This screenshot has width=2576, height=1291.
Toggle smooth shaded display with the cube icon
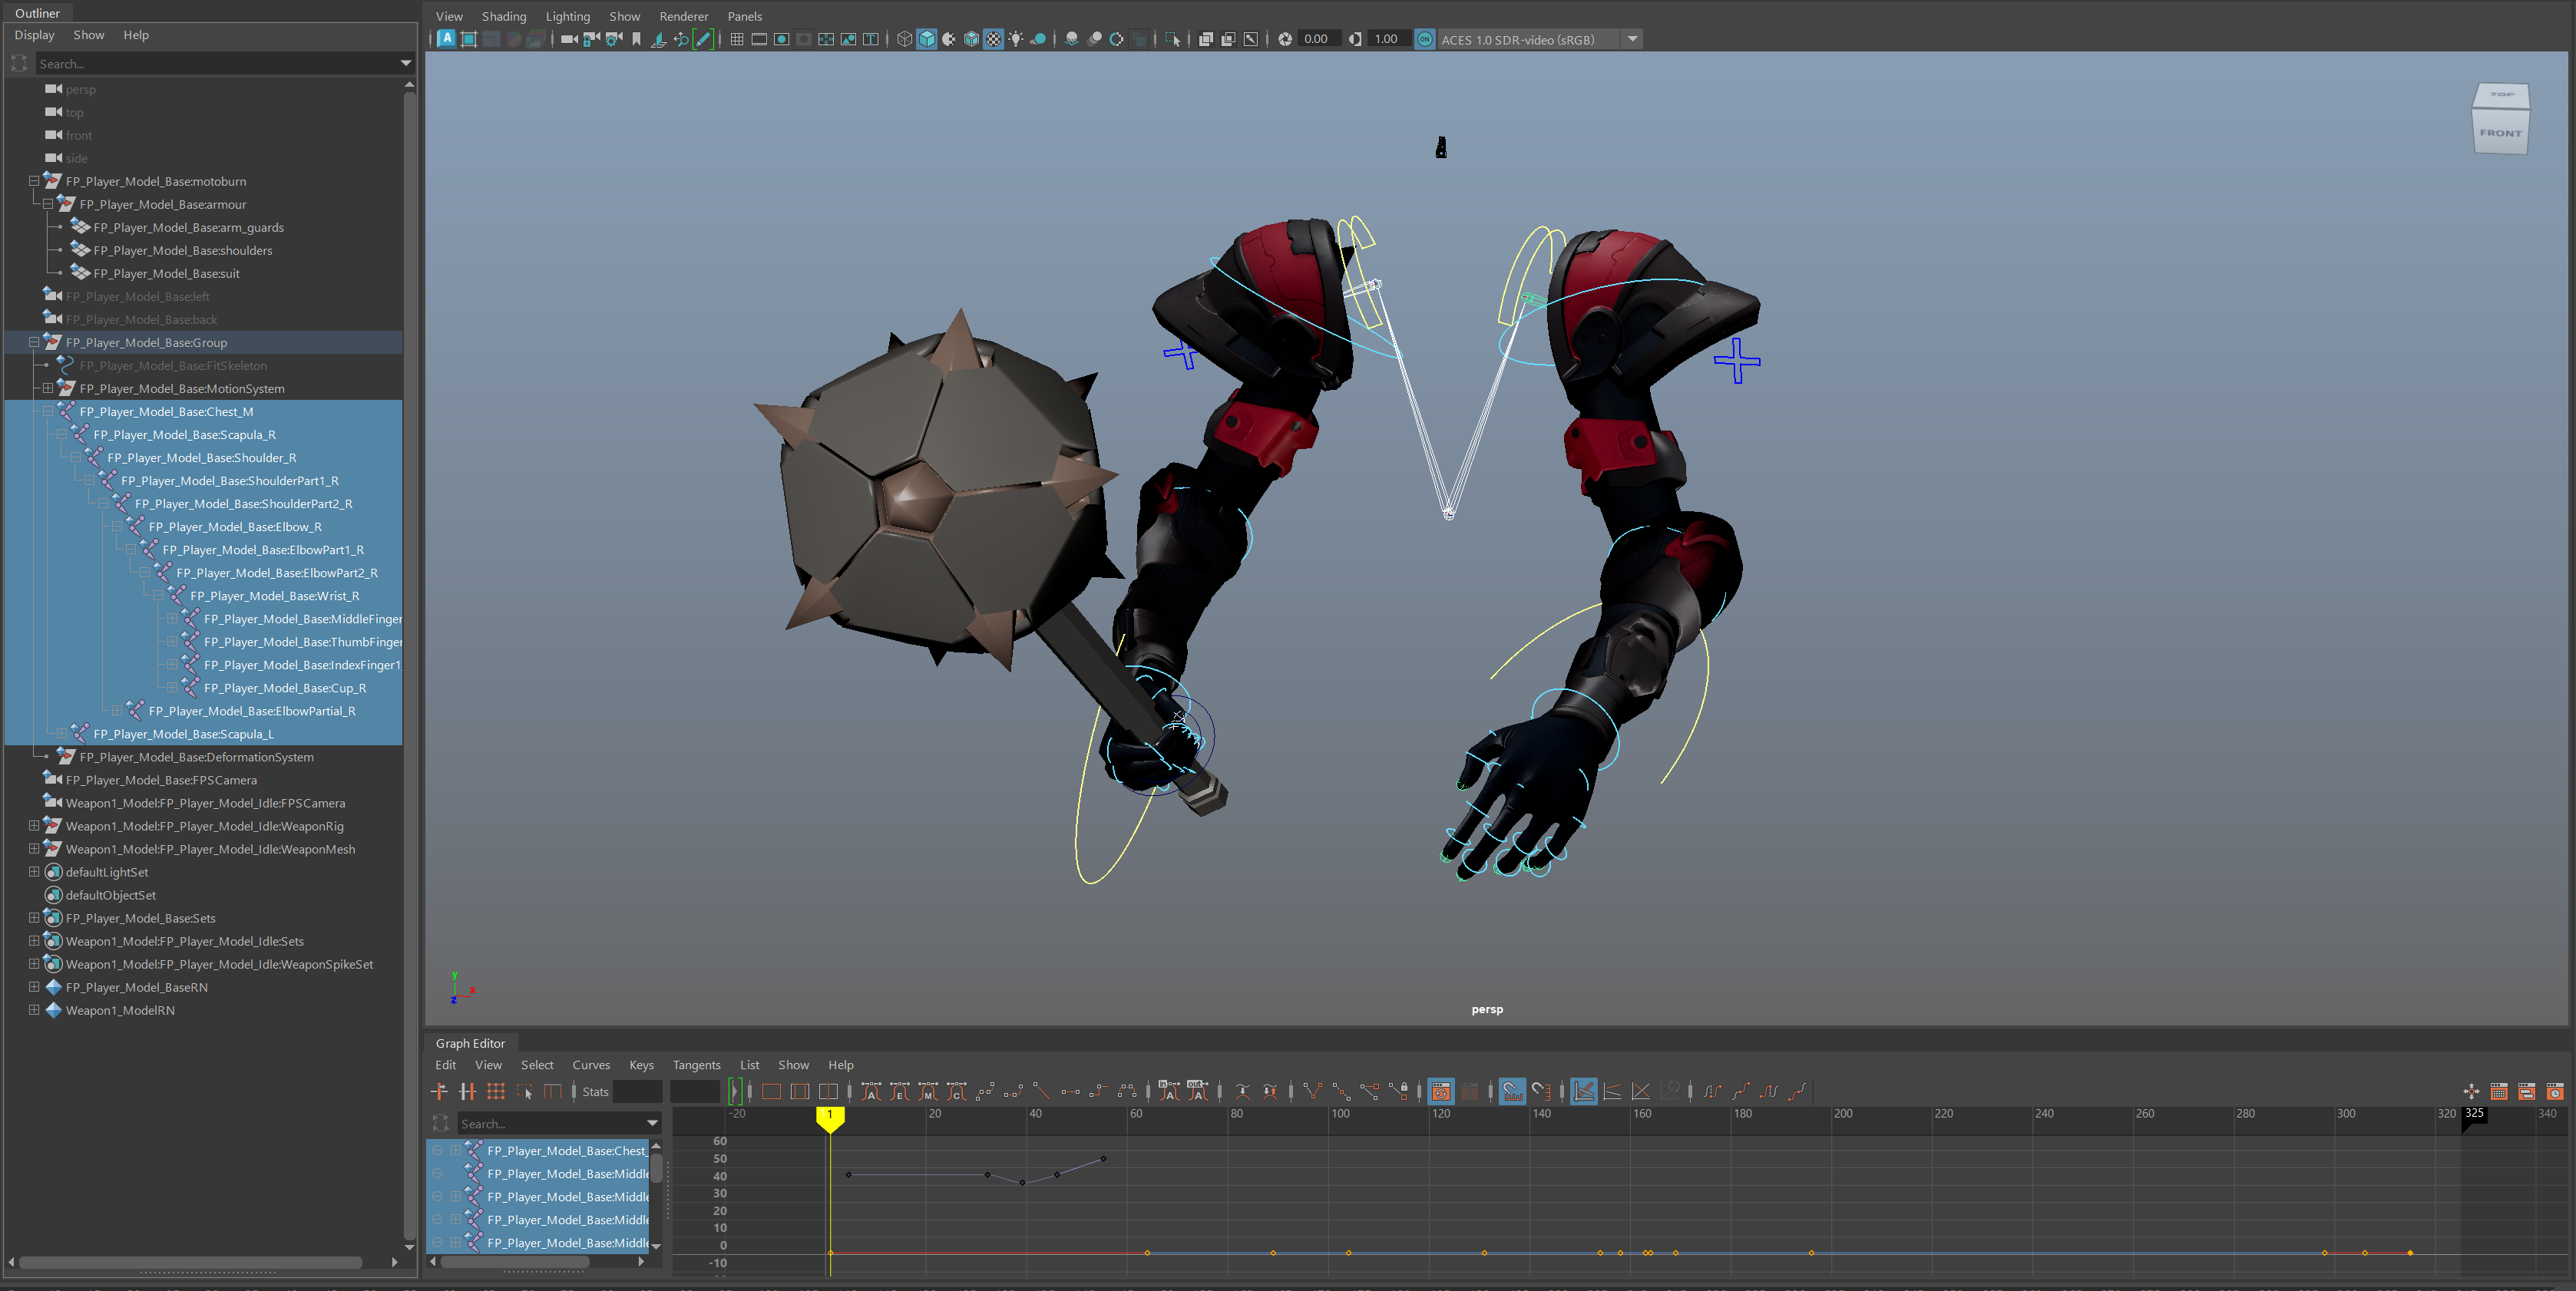click(x=927, y=39)
